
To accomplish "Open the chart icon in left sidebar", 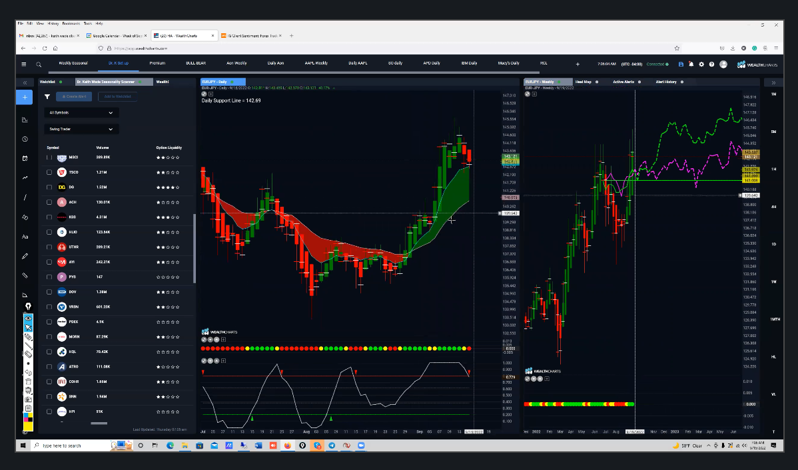I will point(25,120).
